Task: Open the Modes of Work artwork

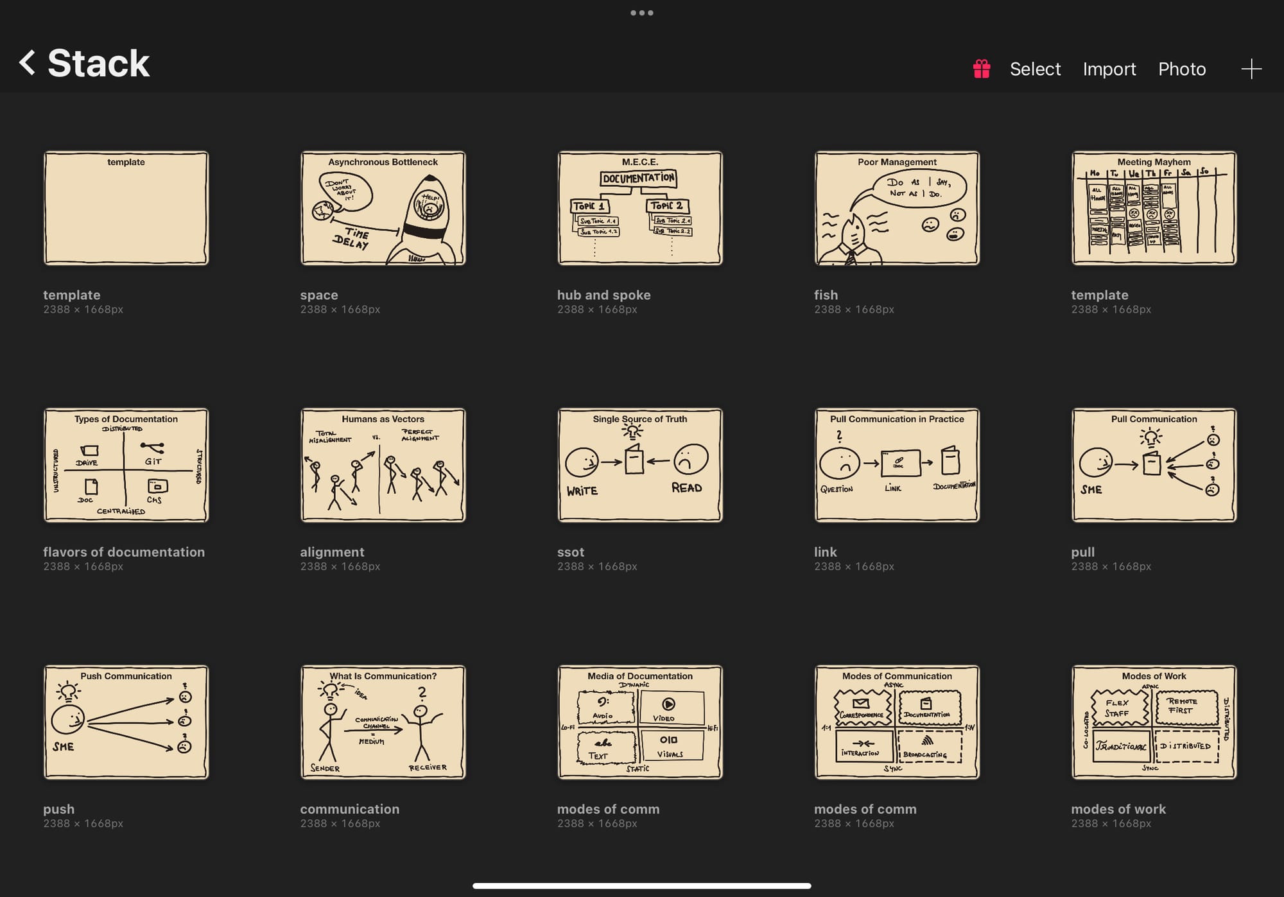Action: pyautogui.click(x=1154, y=722)
